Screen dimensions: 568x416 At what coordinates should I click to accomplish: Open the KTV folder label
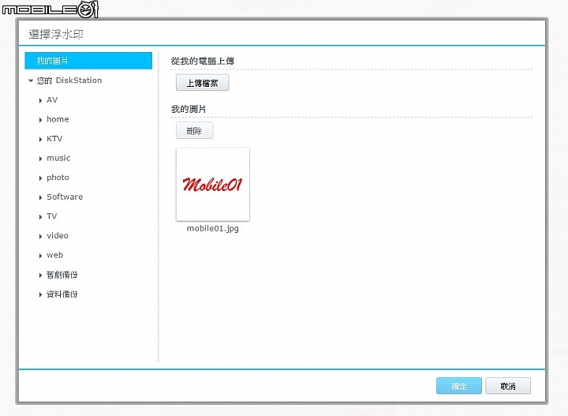tap(54, 139)
